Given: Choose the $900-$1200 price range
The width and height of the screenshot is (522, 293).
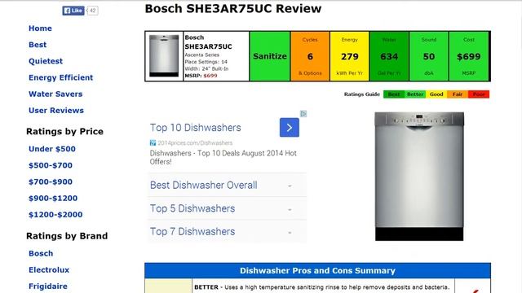Looking at the screenshot, I should 53,199.
